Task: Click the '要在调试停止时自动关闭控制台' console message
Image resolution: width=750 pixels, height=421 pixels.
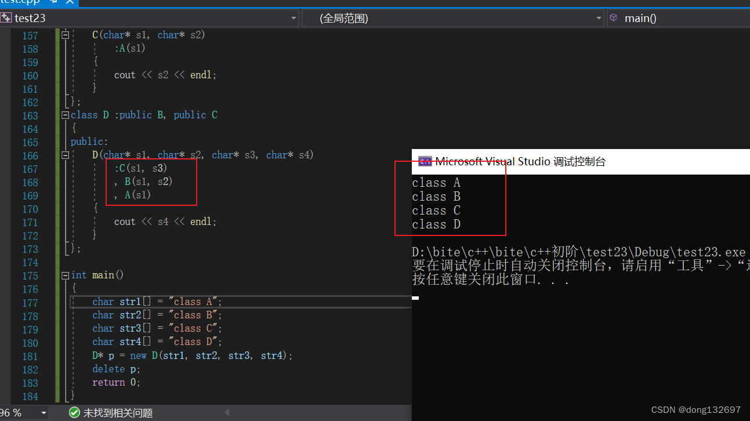Action: pyautogui.click(x=581, y=266)
